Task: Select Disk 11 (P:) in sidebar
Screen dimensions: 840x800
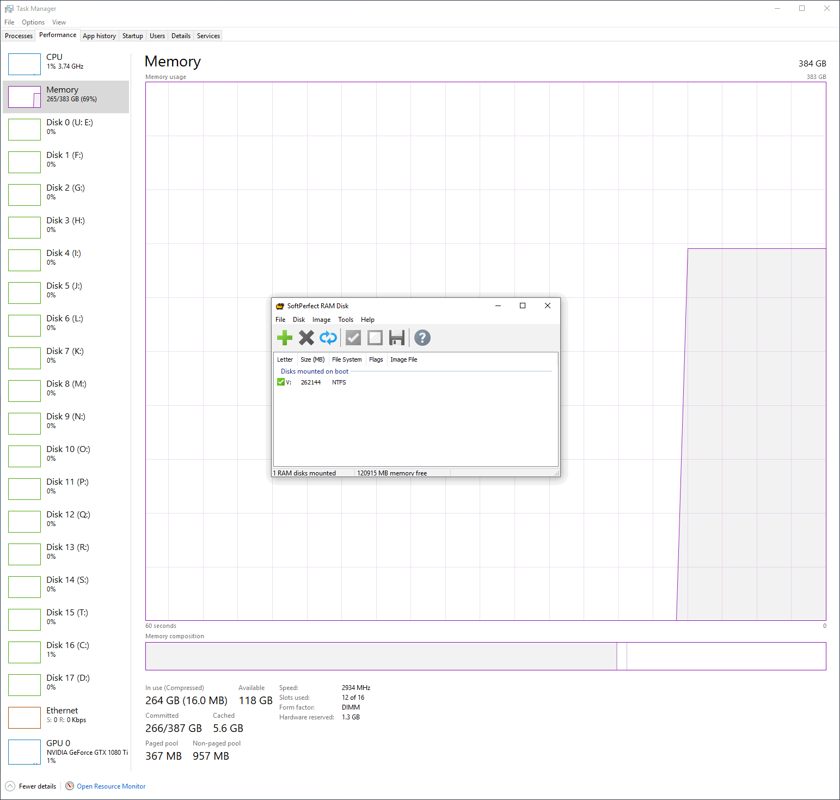Action: pos(66,489)
